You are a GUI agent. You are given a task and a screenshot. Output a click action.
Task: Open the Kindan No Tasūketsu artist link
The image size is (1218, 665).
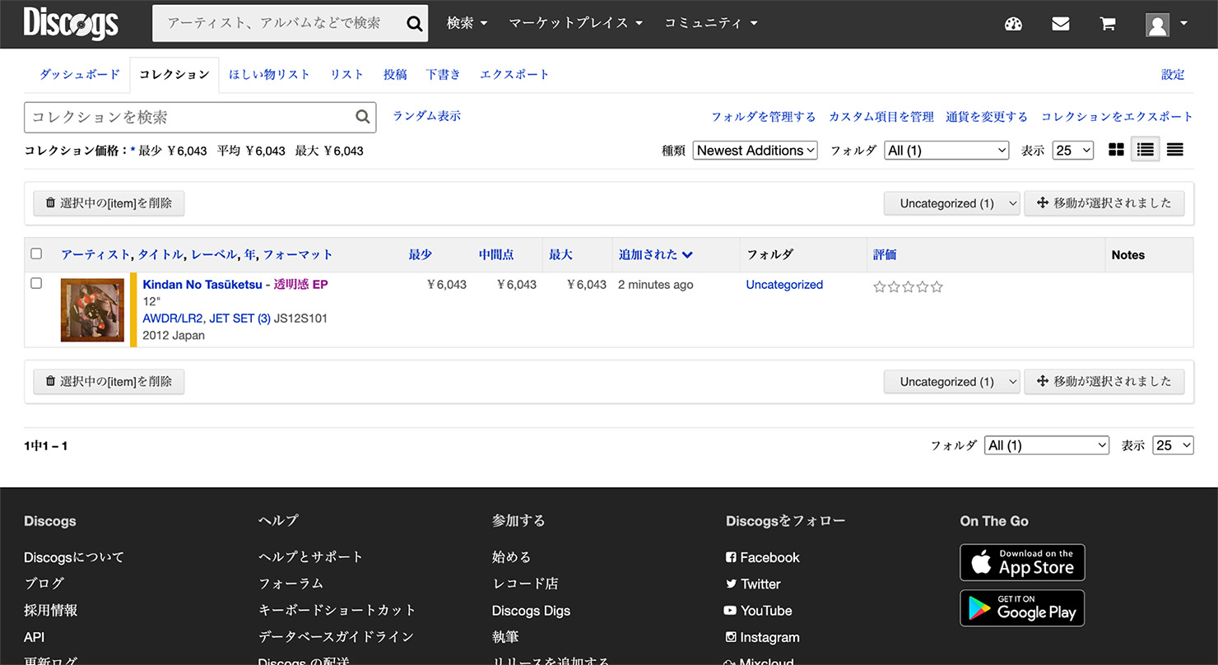[202, 285]
